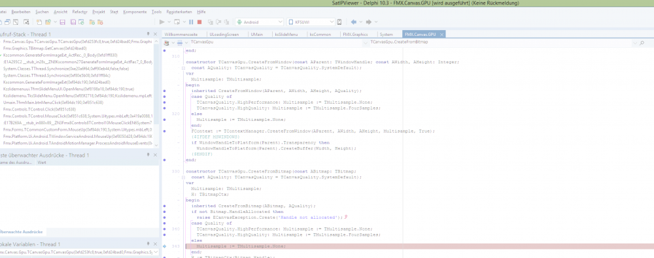Open the Registerkarten menu
This screenshot has width=654, height=258.
(179, 12)
